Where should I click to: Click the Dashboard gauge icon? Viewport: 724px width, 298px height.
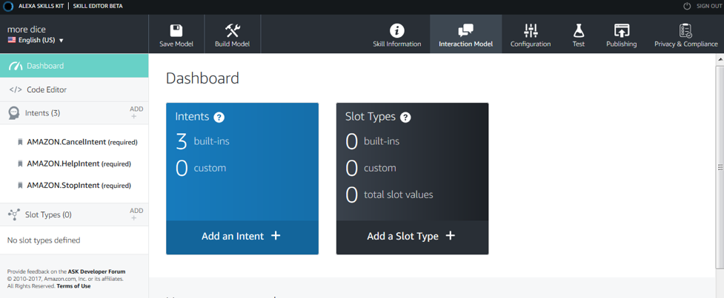click(x=16, y=66)
